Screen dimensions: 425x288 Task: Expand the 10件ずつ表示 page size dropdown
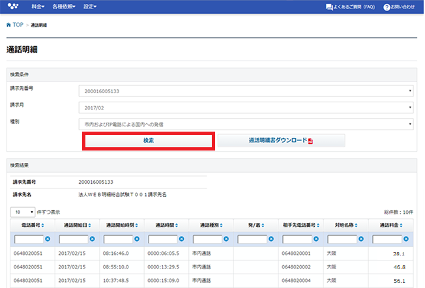(23, 212)
